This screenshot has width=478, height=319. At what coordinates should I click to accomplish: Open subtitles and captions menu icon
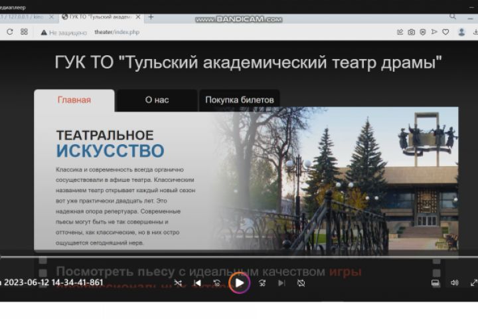(436, 283)
